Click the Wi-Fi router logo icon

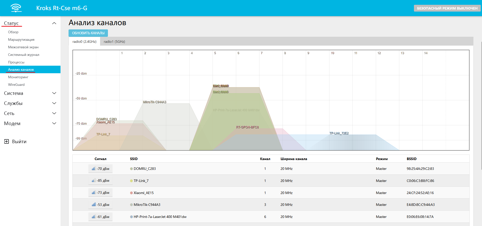(x=16, y=8)
